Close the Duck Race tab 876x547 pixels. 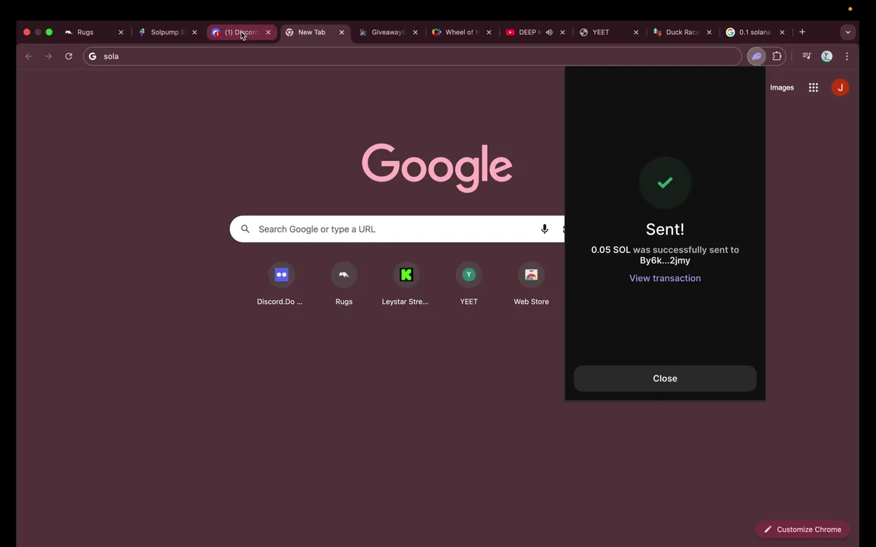(709, 33)
